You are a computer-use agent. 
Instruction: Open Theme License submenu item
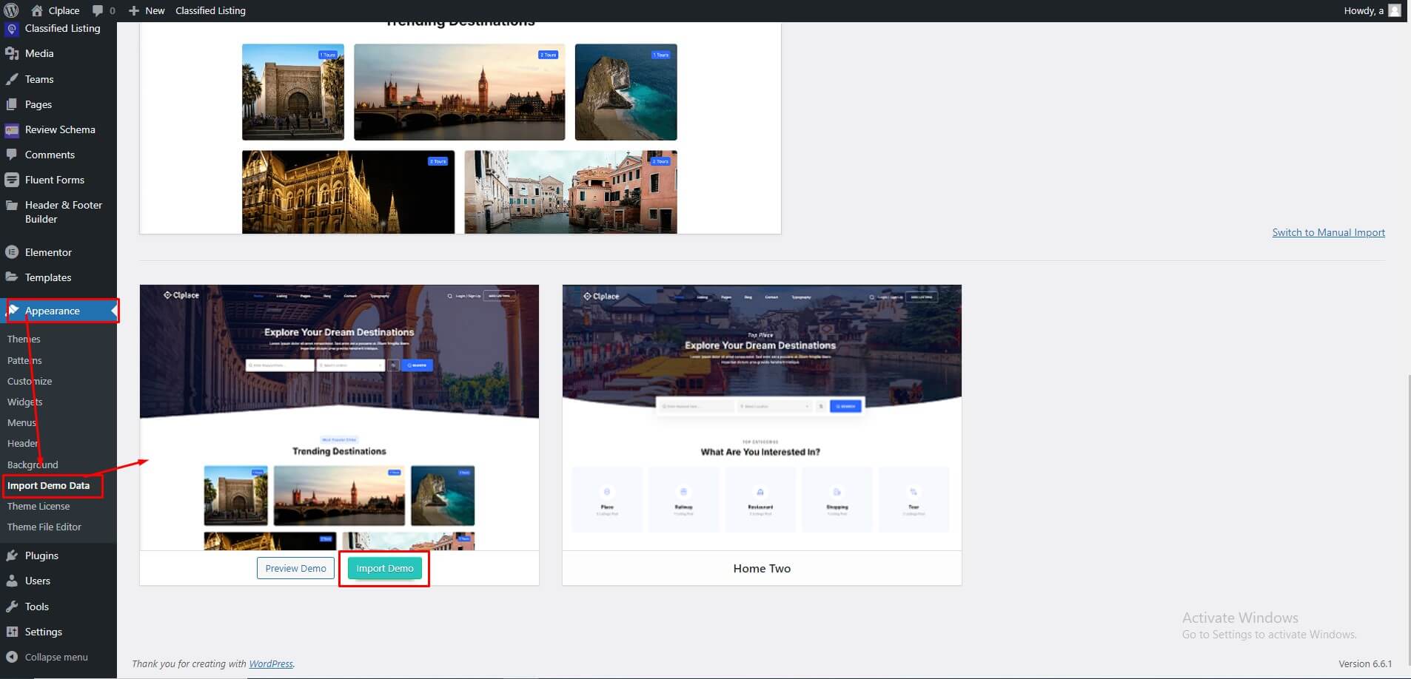pyautogui.click(x=38, y=506)
